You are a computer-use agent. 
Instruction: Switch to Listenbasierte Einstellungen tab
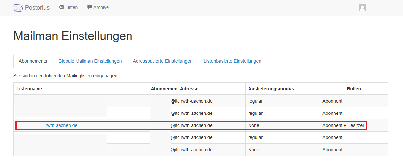(232, 61)
